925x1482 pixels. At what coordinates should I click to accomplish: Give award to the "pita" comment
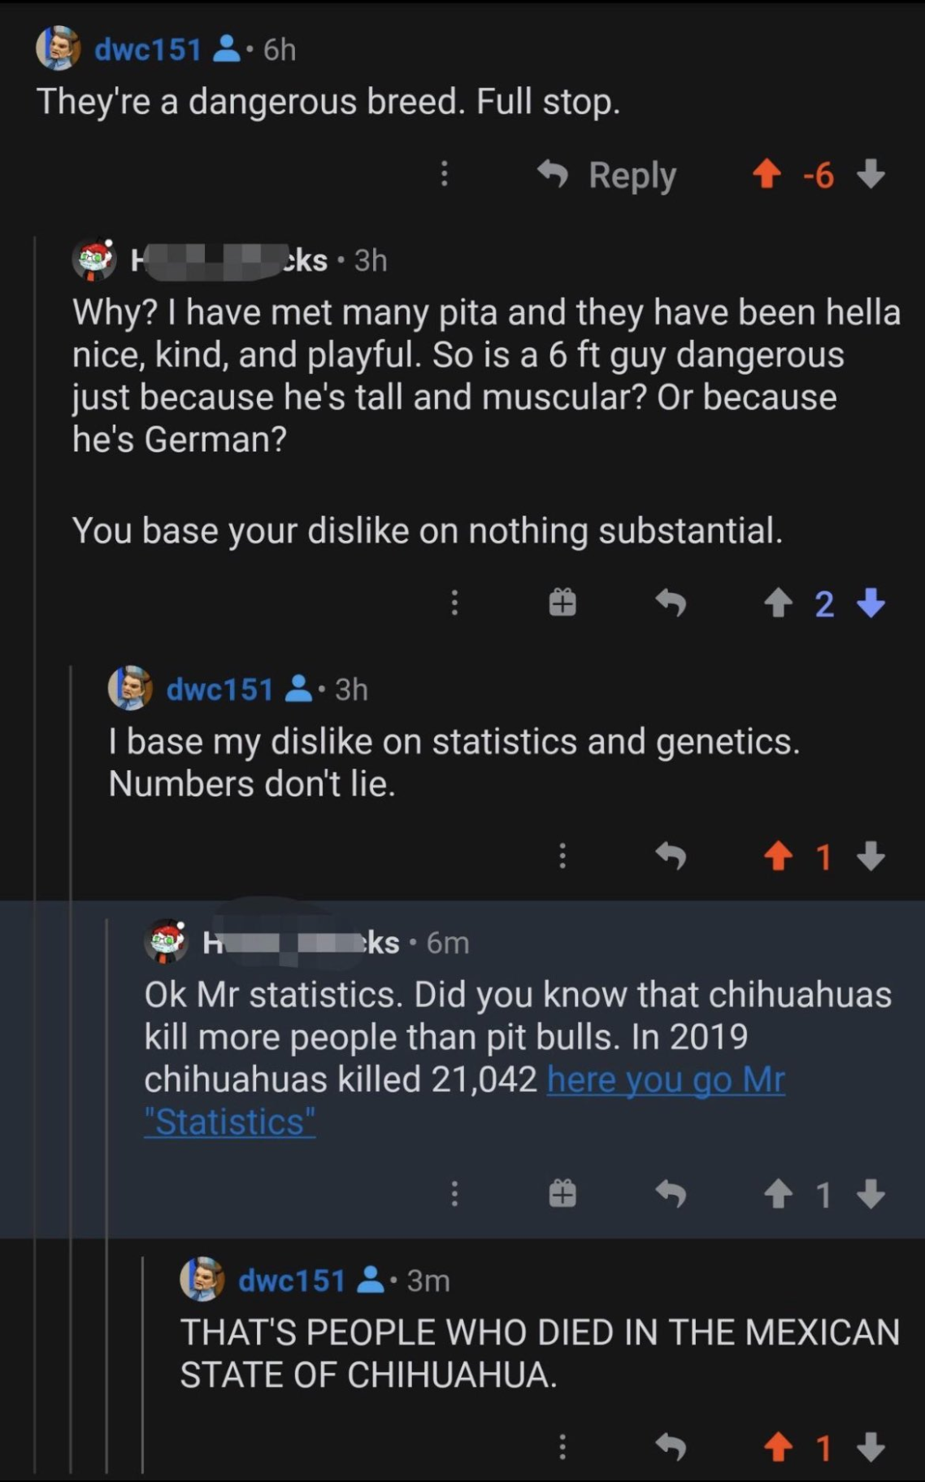562,603
